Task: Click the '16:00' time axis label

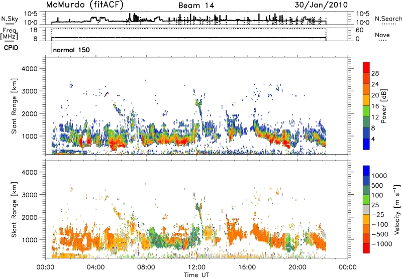Action: (247, 267)
